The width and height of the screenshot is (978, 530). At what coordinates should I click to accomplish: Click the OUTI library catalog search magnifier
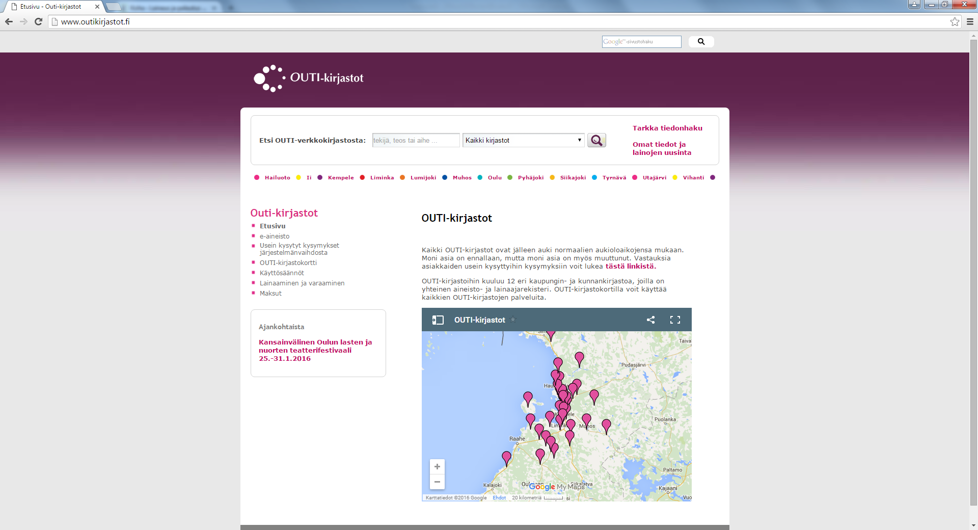click(596, 140)
